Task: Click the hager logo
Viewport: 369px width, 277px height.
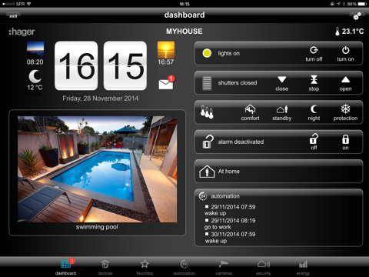Action: click(22, 32)
